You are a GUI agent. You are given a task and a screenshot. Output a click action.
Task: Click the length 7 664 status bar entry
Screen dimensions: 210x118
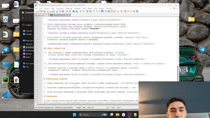[81, 108]
